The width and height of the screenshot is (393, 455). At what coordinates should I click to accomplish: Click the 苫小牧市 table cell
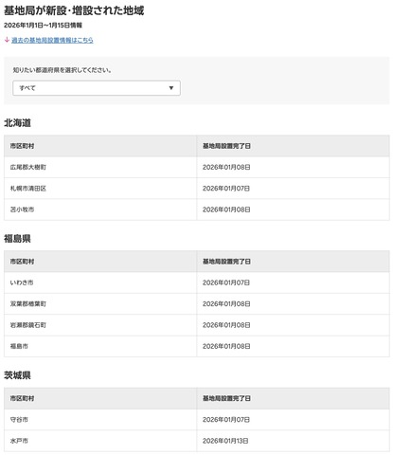point(100,209)
